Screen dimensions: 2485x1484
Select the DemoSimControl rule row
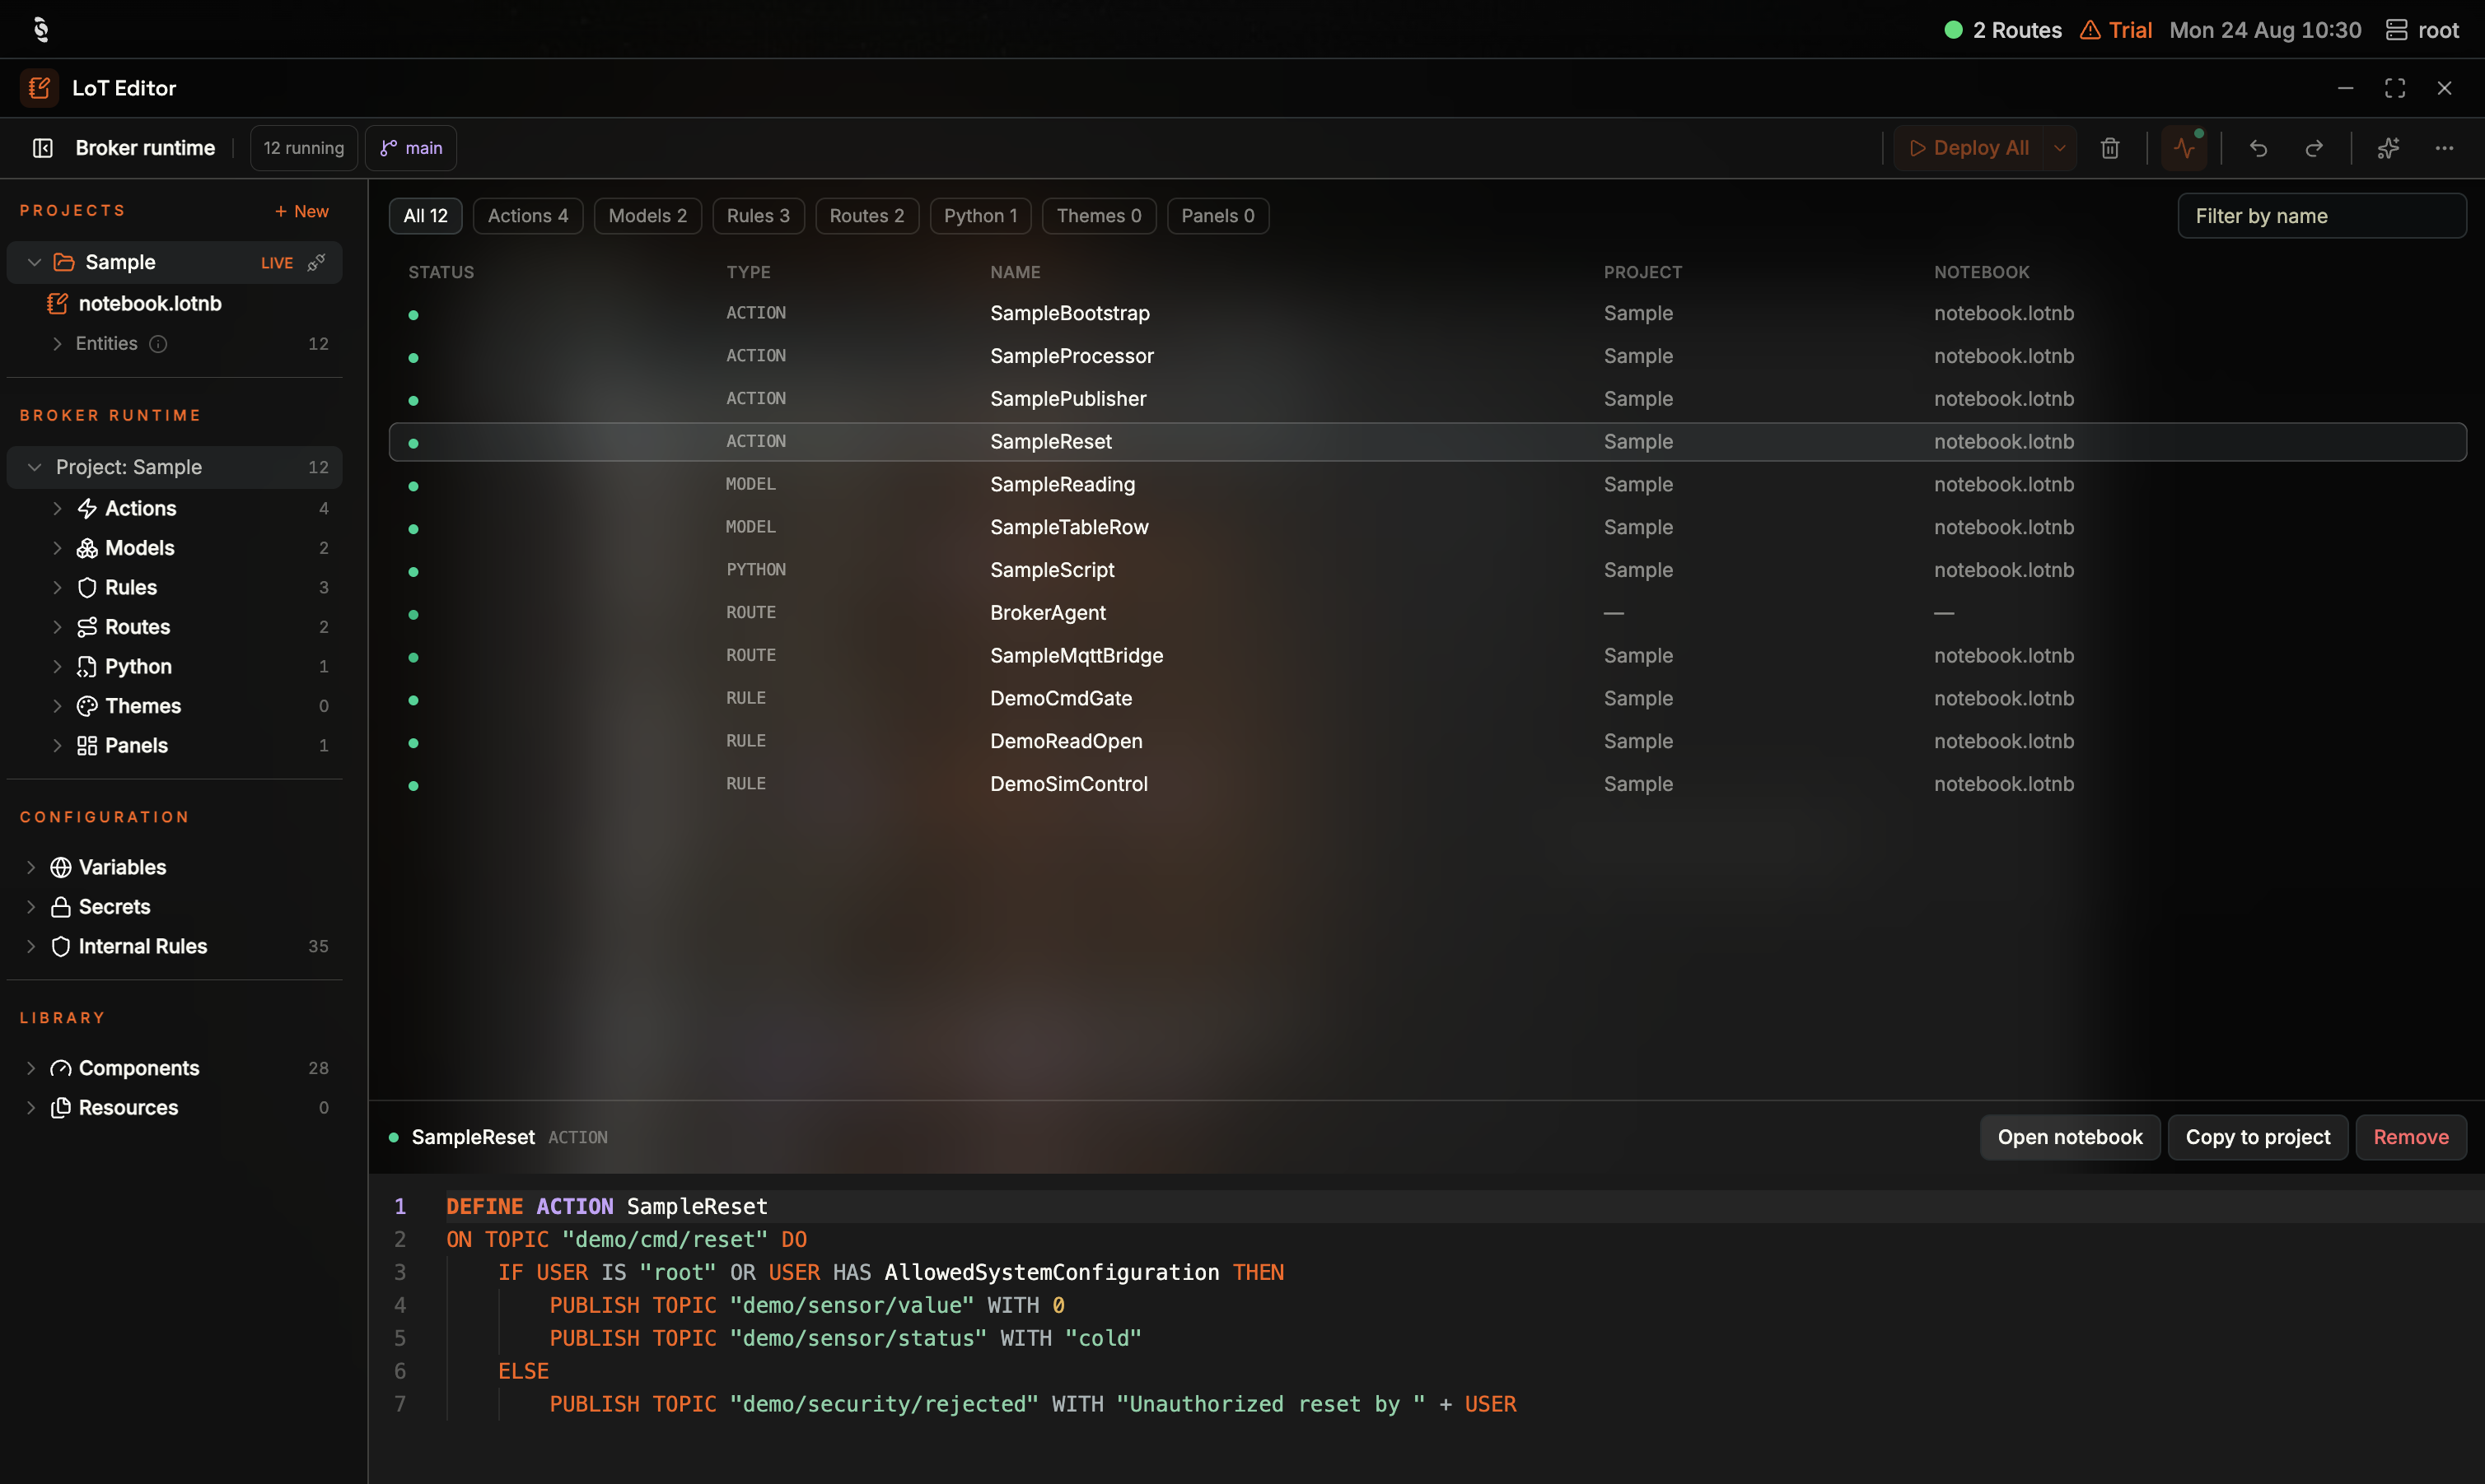tap(1427, 784)
